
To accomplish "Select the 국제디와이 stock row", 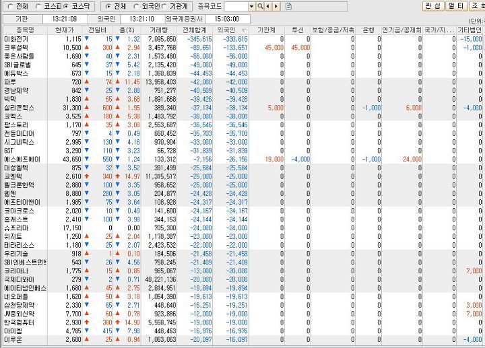I will (243, 279).
